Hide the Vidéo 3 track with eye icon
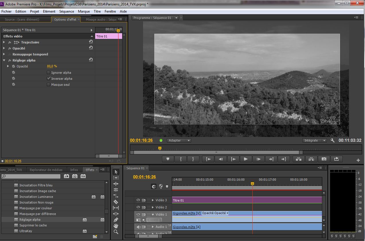365x241 pixels. click(x=138, y=200)
